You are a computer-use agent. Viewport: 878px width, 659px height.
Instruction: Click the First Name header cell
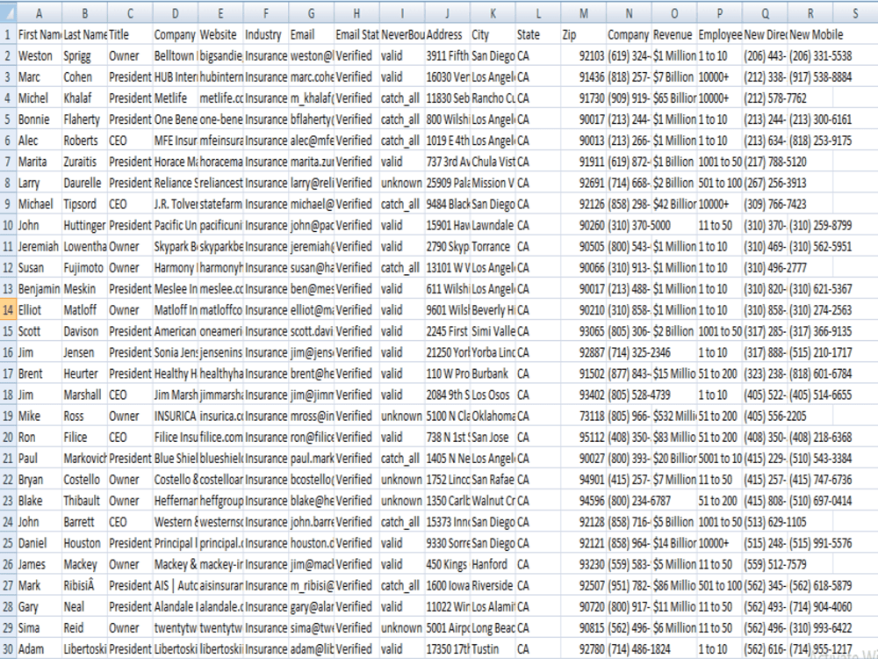tap(40, 35)
